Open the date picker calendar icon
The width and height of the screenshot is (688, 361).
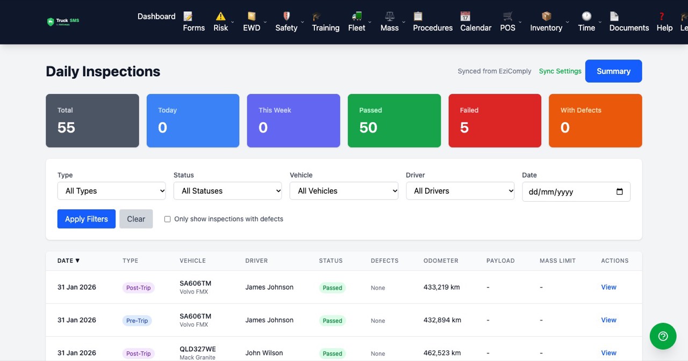click(620, 191)
